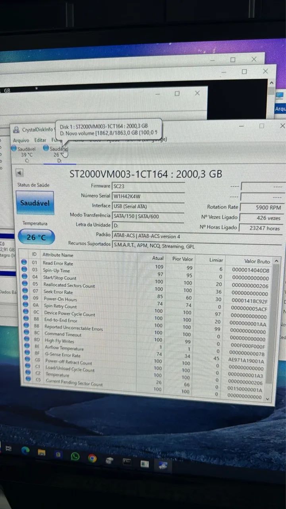Click status circle of Spin Retry Count row
This screenshot has width=286, height=509.
pyautogui.click(x=25, y=305)
